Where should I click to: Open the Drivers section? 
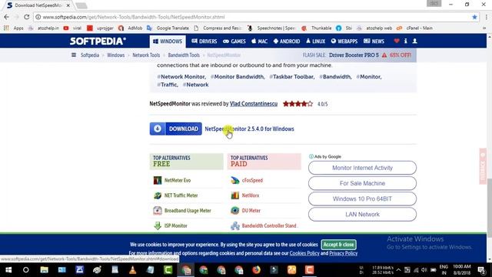(x=204, y=41)
